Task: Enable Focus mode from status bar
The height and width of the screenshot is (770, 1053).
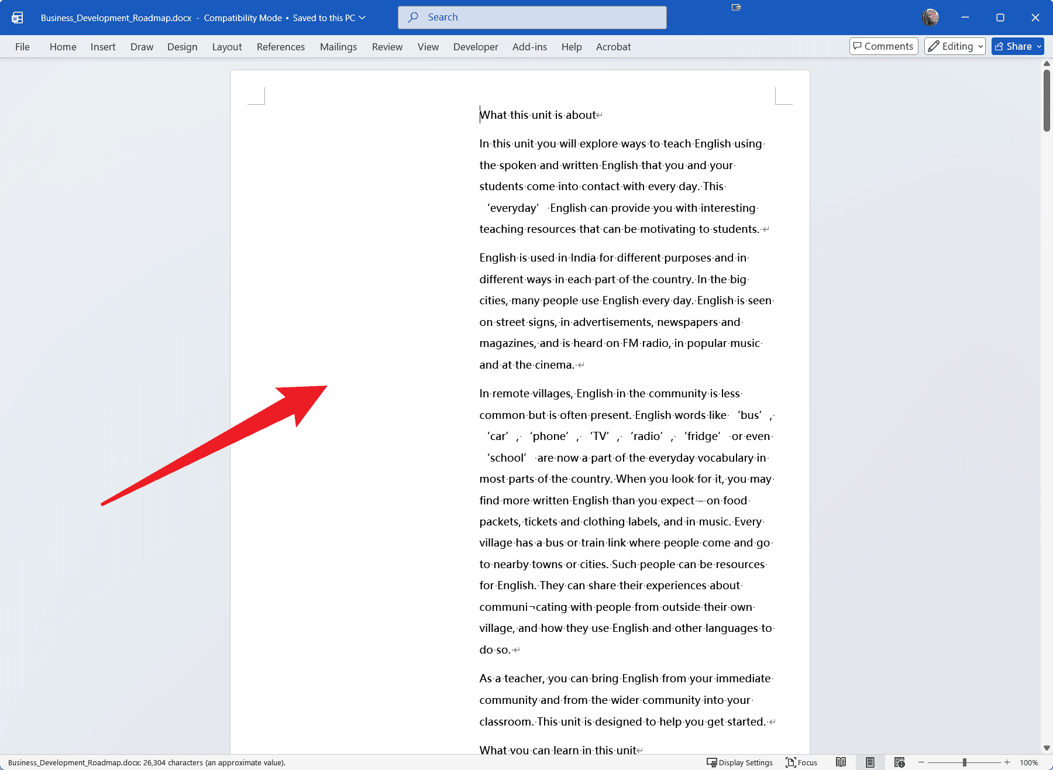Action: 801,762
